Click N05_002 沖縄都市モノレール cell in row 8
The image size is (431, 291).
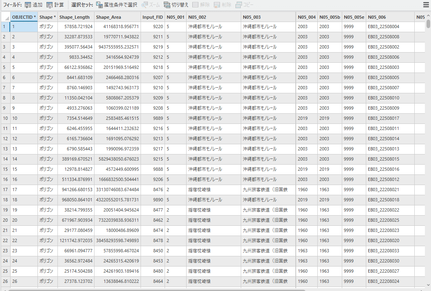point(213,98)
